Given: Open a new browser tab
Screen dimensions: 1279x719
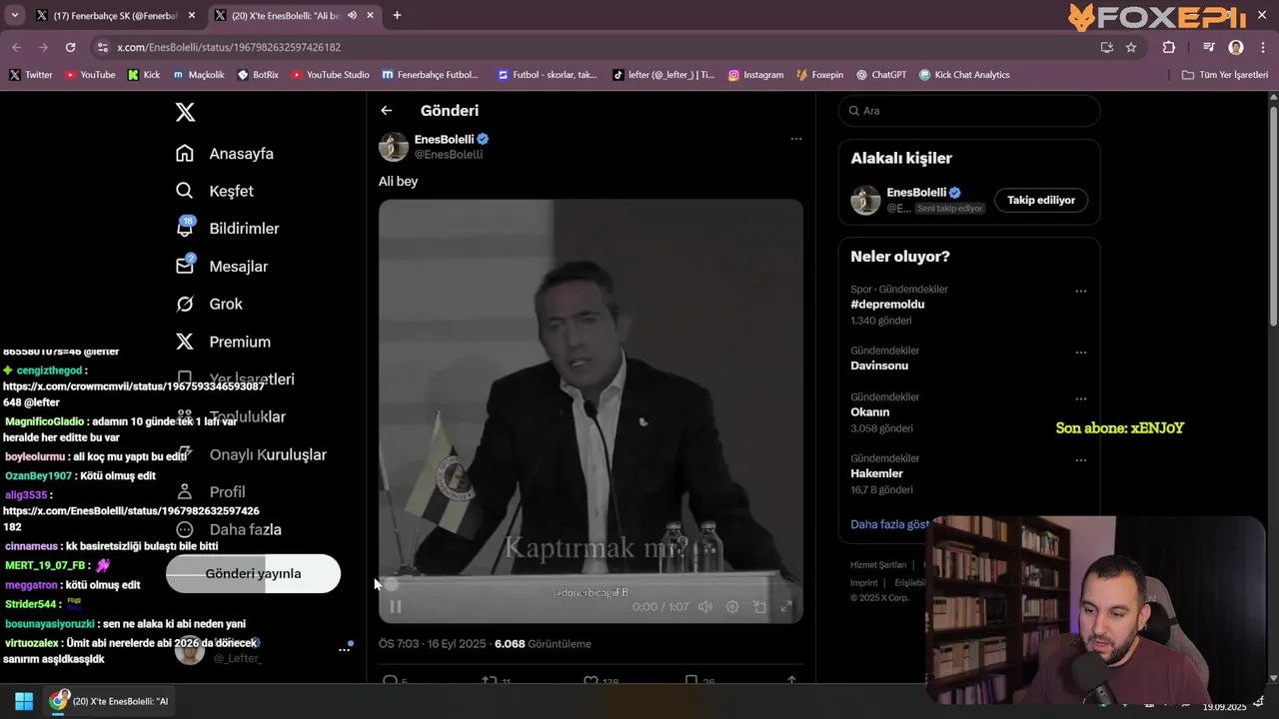Looking at the screenshot, I should [x=397, y=15].
